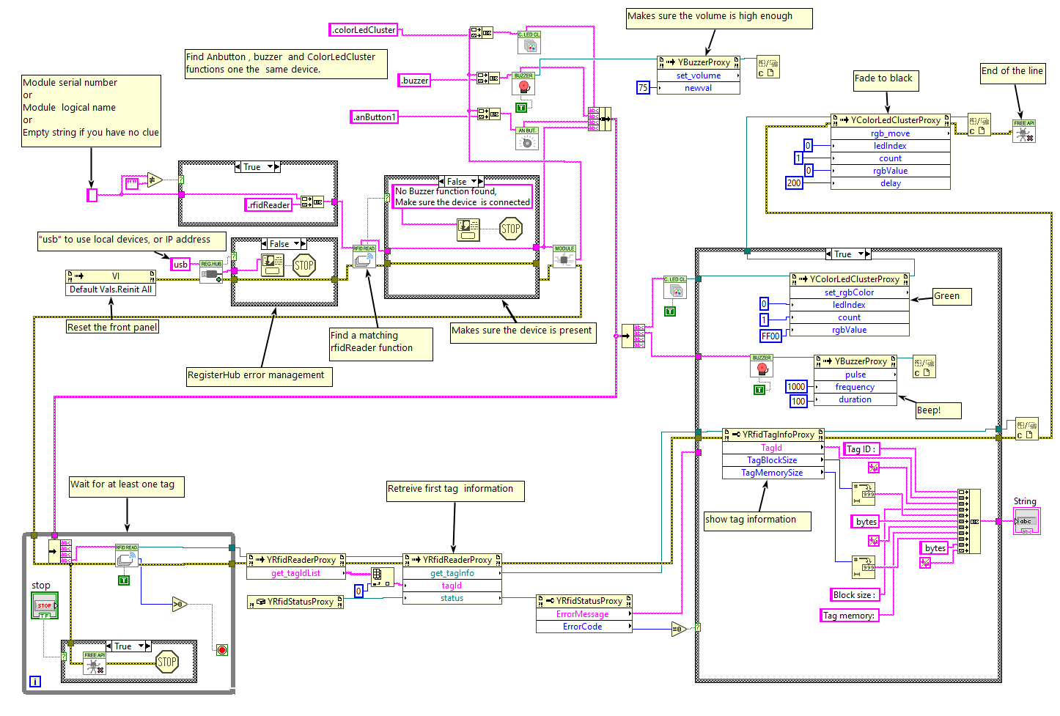Click the STOP icon in RegisterHub error case
This screenshot has height=716, width=1060.
303,265
